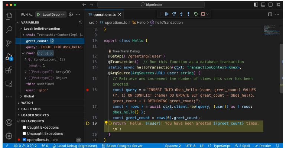Change indentation via Spaces: 2
This screenshot has height=148, width=286.
[x=173, y=146]
